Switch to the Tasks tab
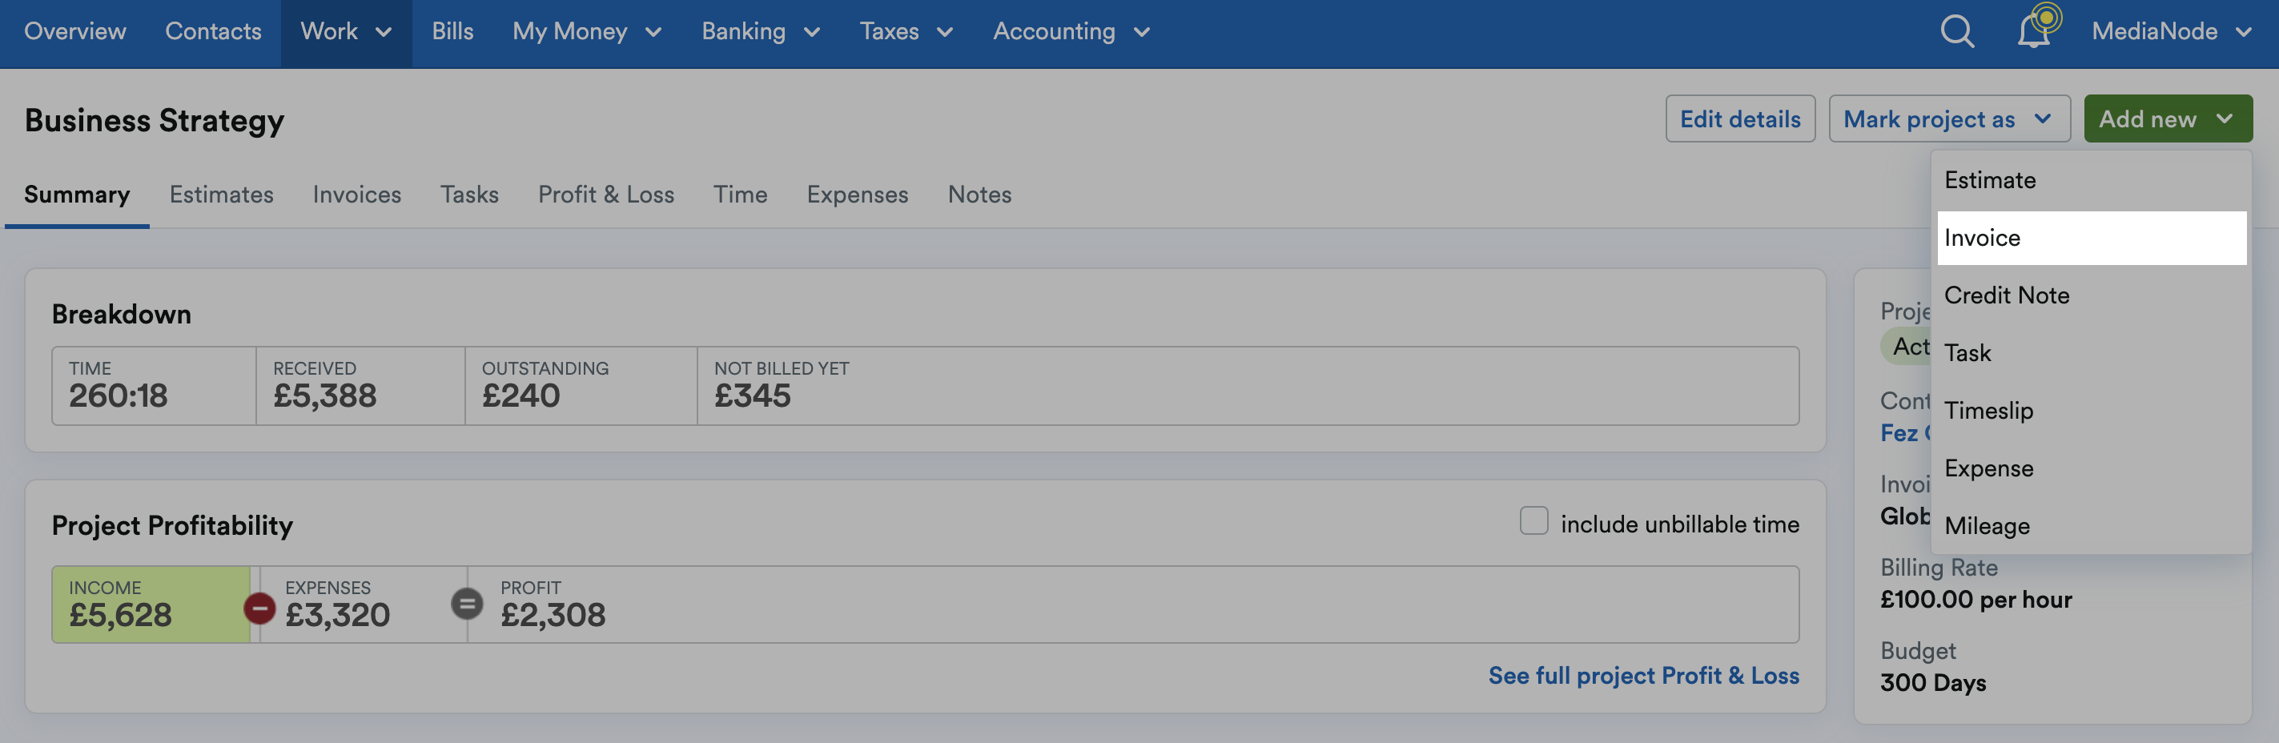Viewport: 2279px width, 743px height. coord(470,195)
